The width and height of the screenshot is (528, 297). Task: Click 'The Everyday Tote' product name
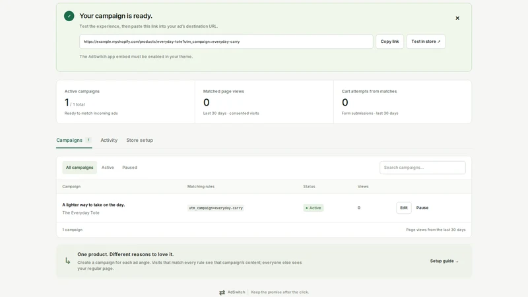[x=81, y=213]
